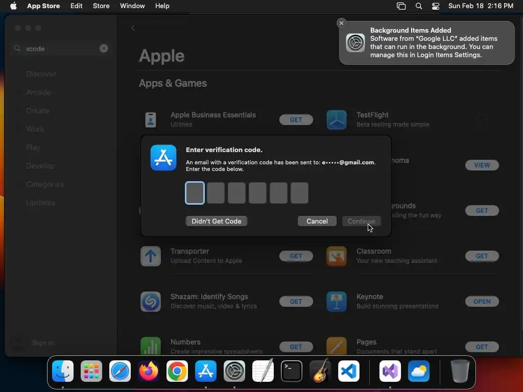Go to Arcade in sidebar
Viewport: 523px width, 392px height.
38,92
